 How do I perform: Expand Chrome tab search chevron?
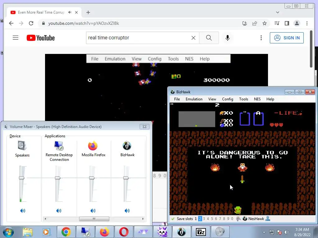278,12
